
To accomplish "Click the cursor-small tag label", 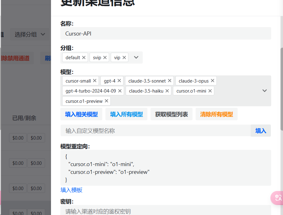I will (x=78, y=81).
